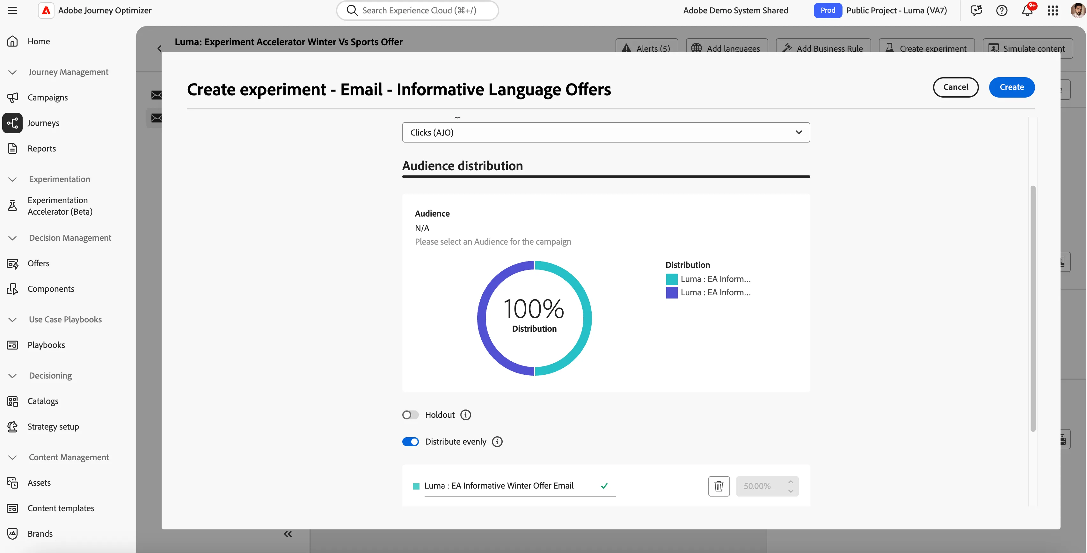Delete the Winter Offer Email treatment
1087x553 pixels.
pos(719,486)
